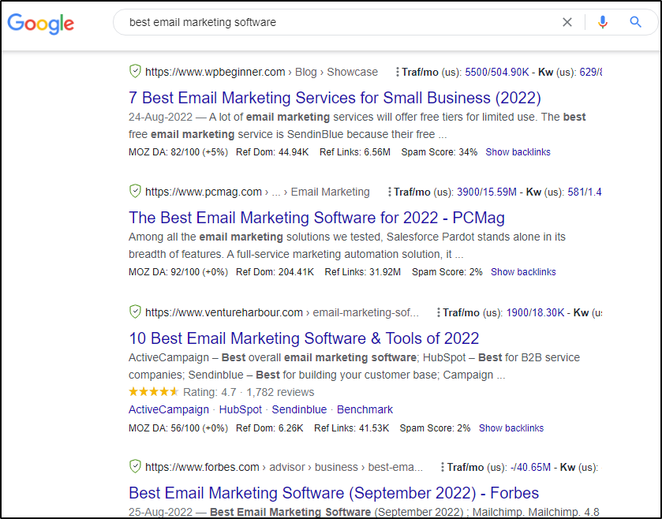
Task: Click green shield icon beside ventureharbour.com
Action: [x=135, y=312]
